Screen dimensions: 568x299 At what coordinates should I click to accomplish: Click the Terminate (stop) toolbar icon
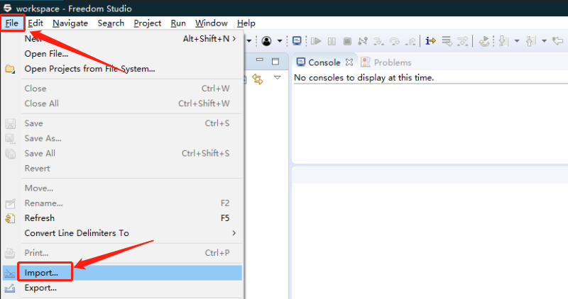pos(347,41)
